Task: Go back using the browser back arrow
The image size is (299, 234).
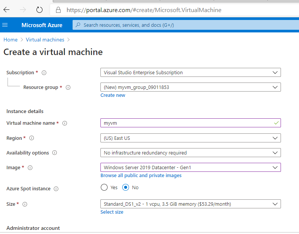Action: (6, 10)
